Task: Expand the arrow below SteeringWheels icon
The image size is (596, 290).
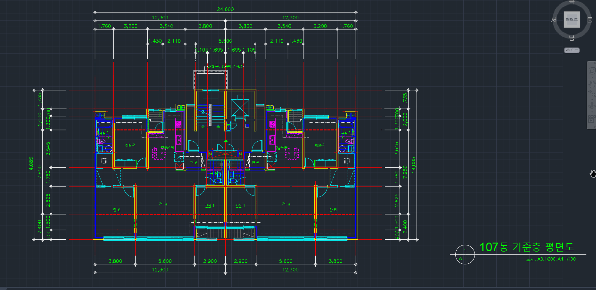Action: (592, 77)
